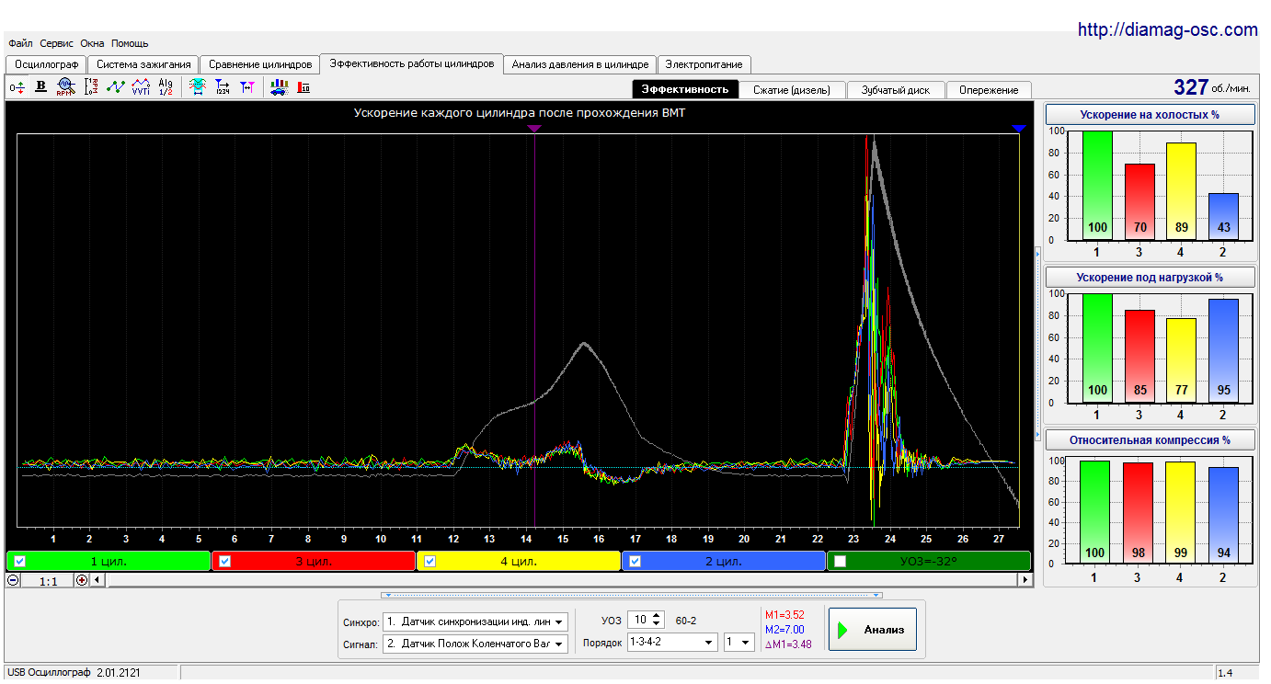Toggle the 2 цил. checkbox
Screen dimensions: 1271x684
click(635, 561)
